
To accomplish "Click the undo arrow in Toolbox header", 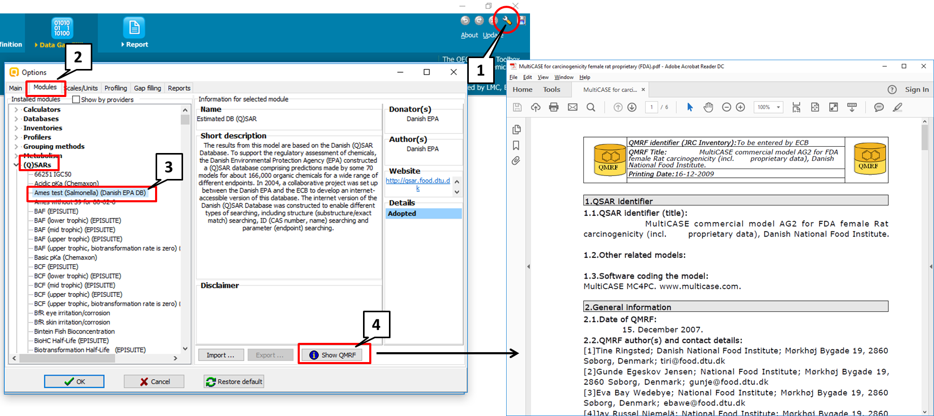I will (465, 20).
